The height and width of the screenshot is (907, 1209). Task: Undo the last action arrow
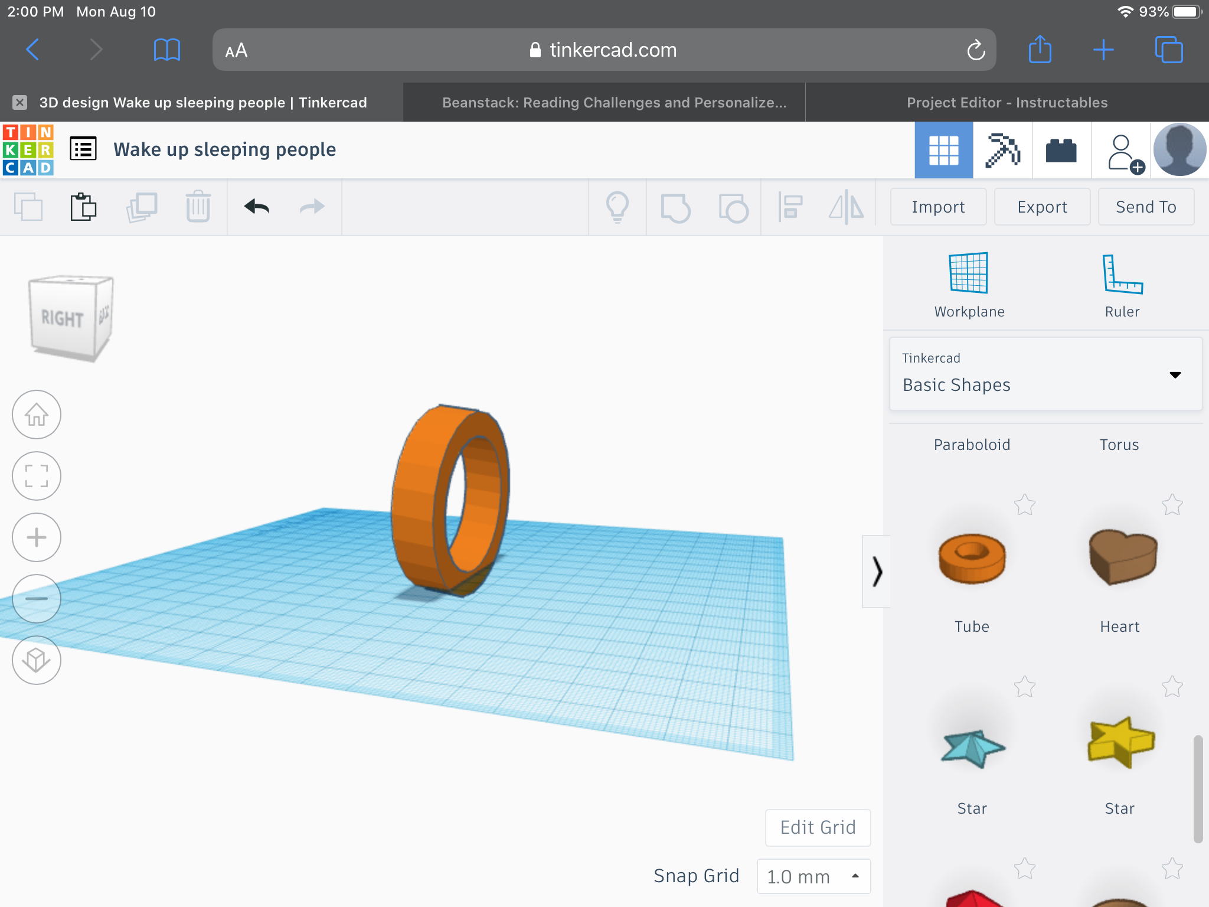(x=257, y=207)
